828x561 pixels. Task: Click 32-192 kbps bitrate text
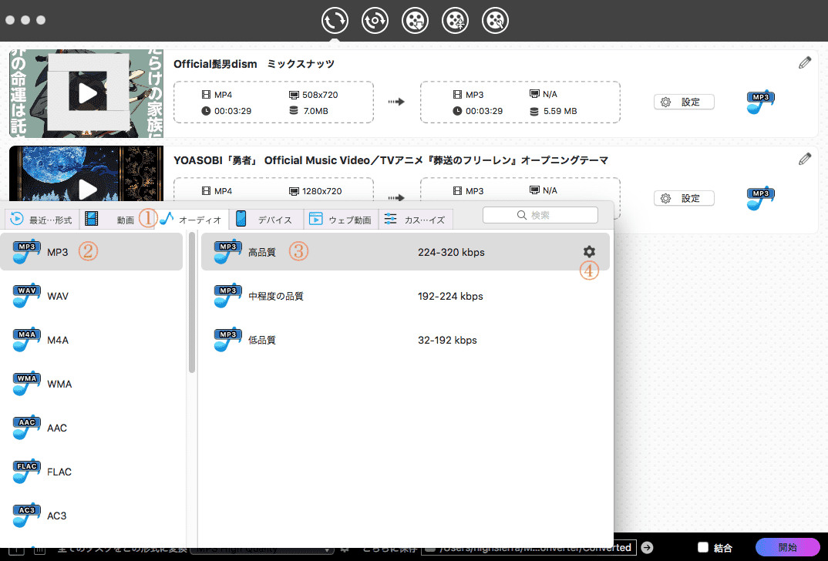click(x=447, y=340)
